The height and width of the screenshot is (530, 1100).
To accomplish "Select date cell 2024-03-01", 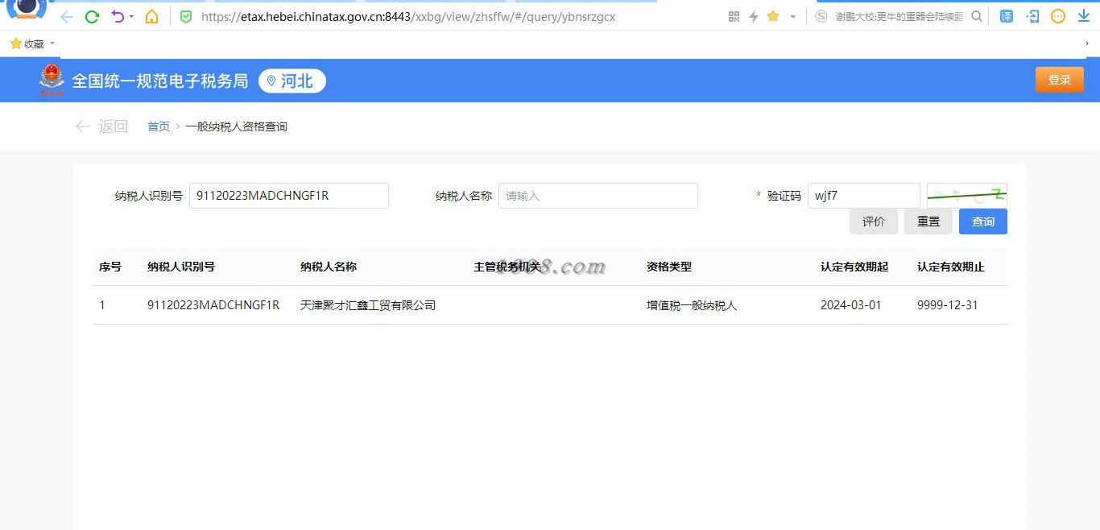I will (851, 305).
